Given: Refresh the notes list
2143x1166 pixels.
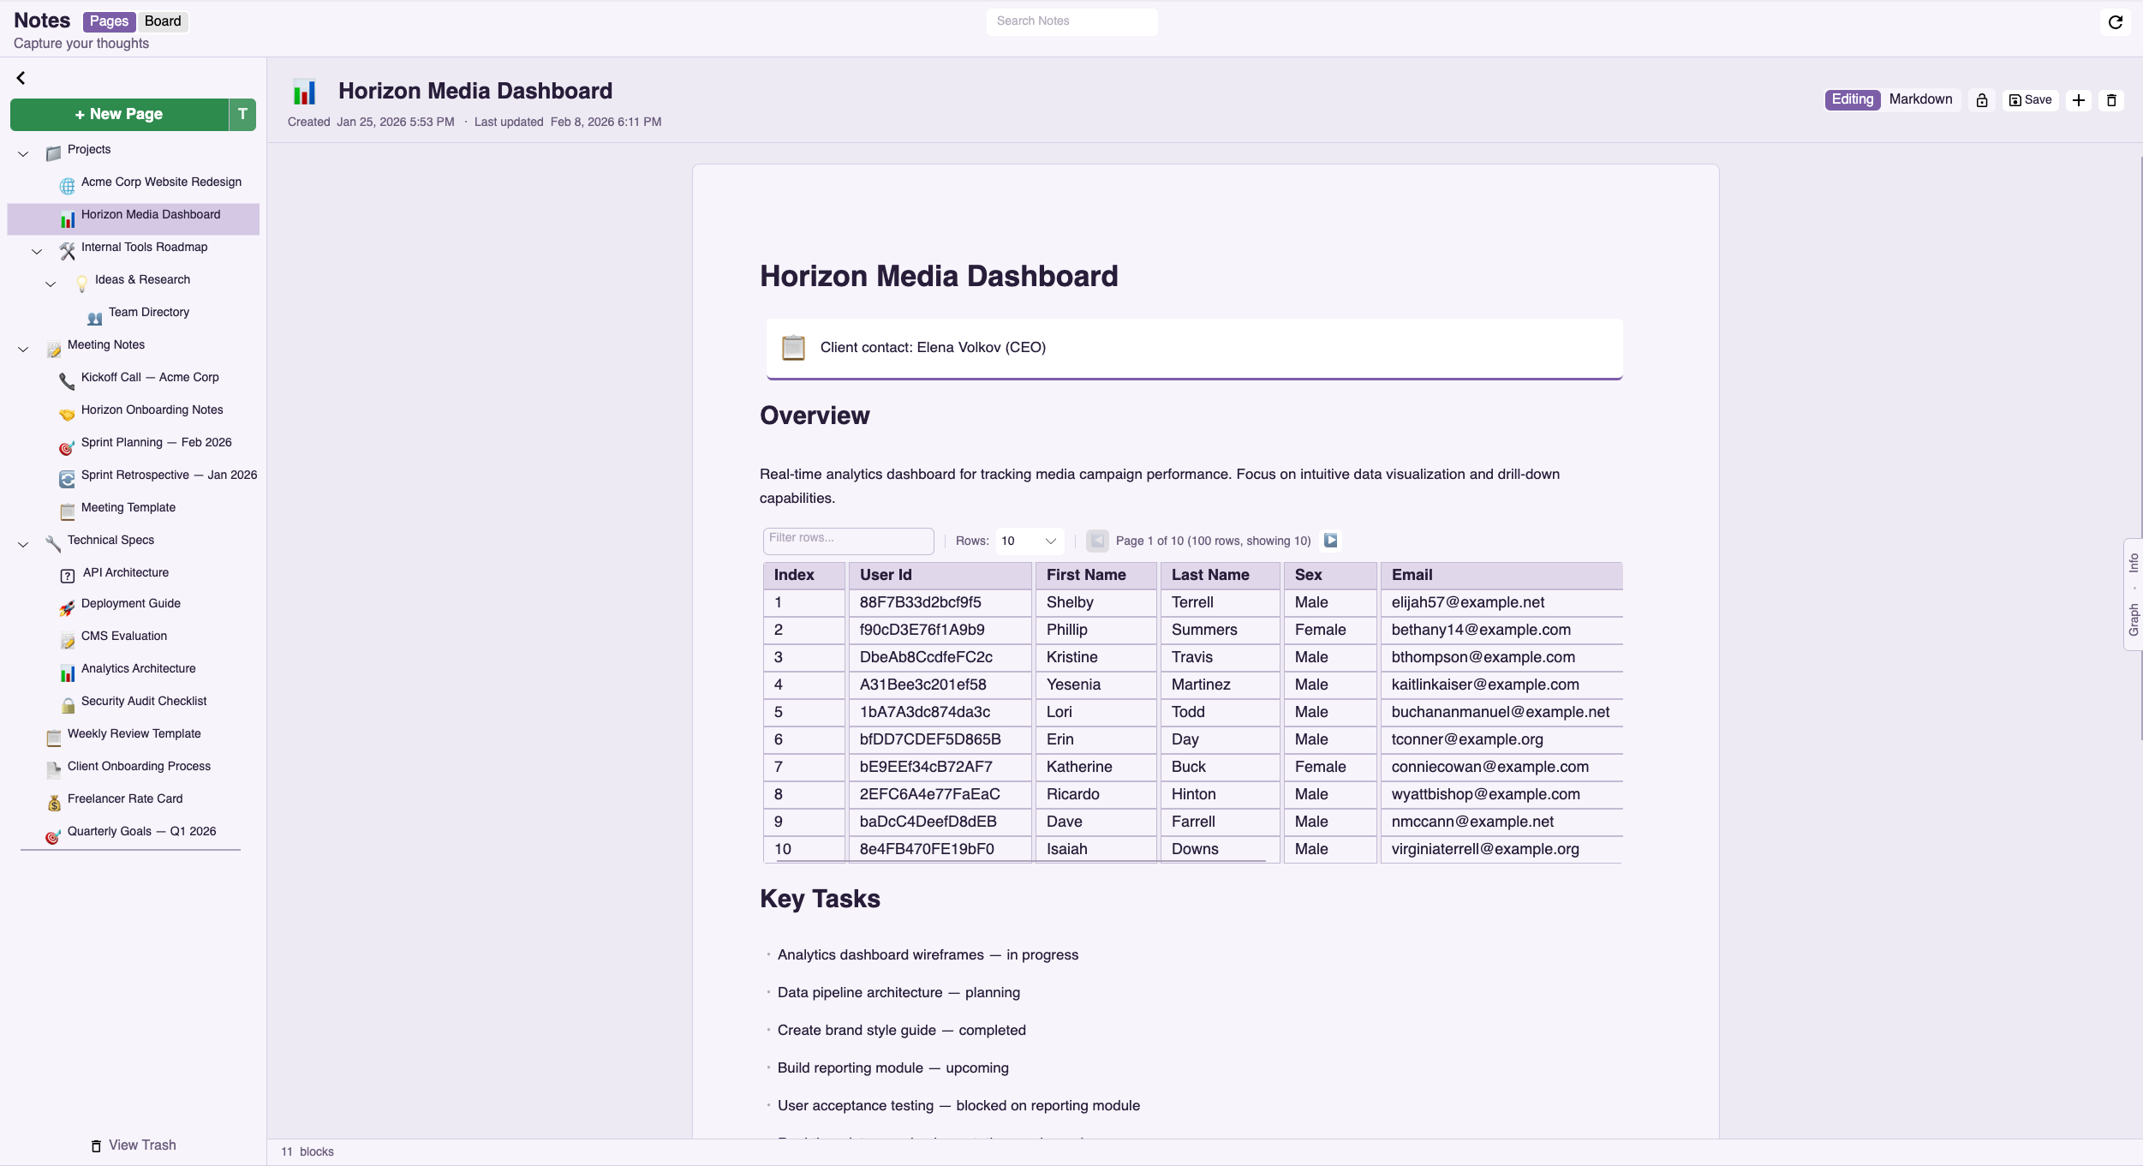Looking at the screenshot, I should click(2115, 21).
